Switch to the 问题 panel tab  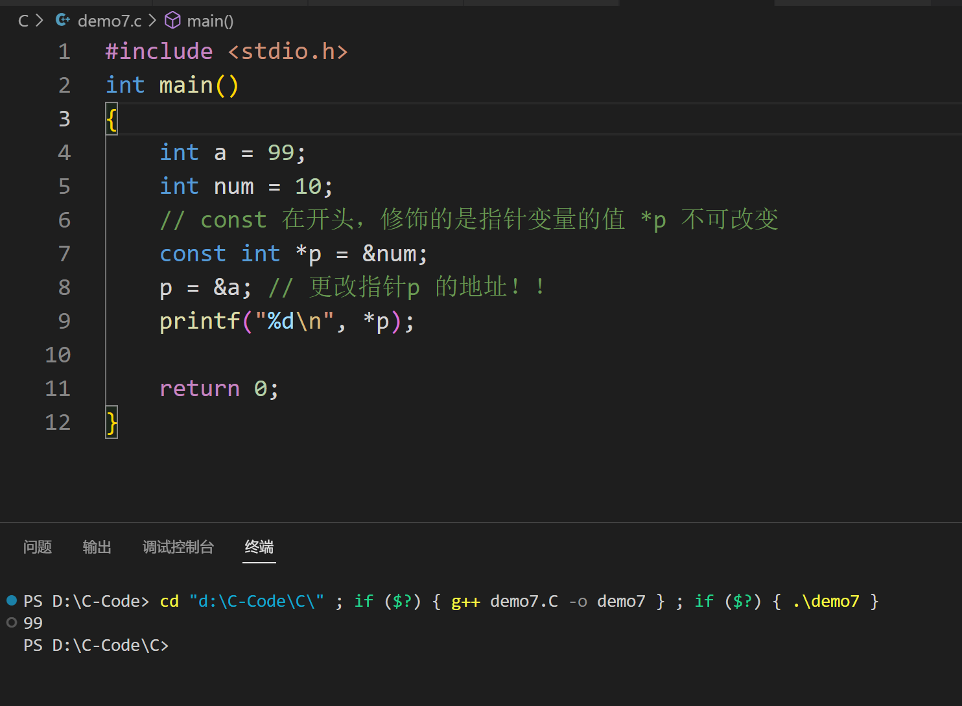[38, 547]
